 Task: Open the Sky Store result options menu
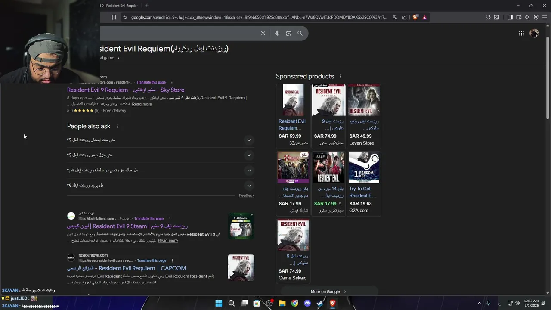pyautogui.click(x=172, y=82)
